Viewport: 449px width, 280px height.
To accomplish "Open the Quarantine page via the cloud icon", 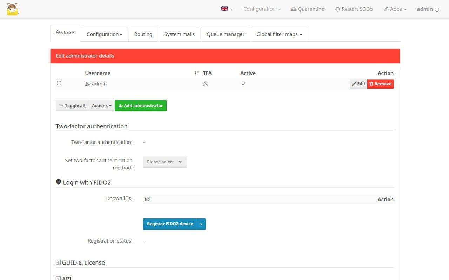I will point(294,9).
